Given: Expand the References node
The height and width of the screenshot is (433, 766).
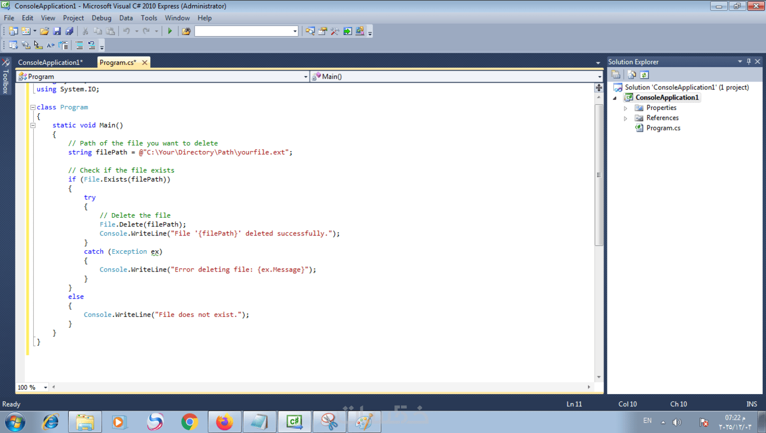Looking at the screenshot, I should coord(626,118).
